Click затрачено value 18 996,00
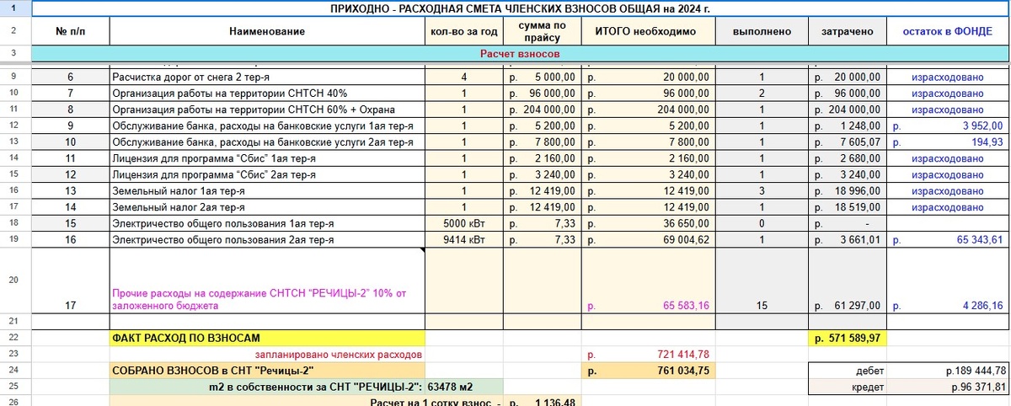The height and width of the screenshot is (406, 1011). click(x=848, y=190)
